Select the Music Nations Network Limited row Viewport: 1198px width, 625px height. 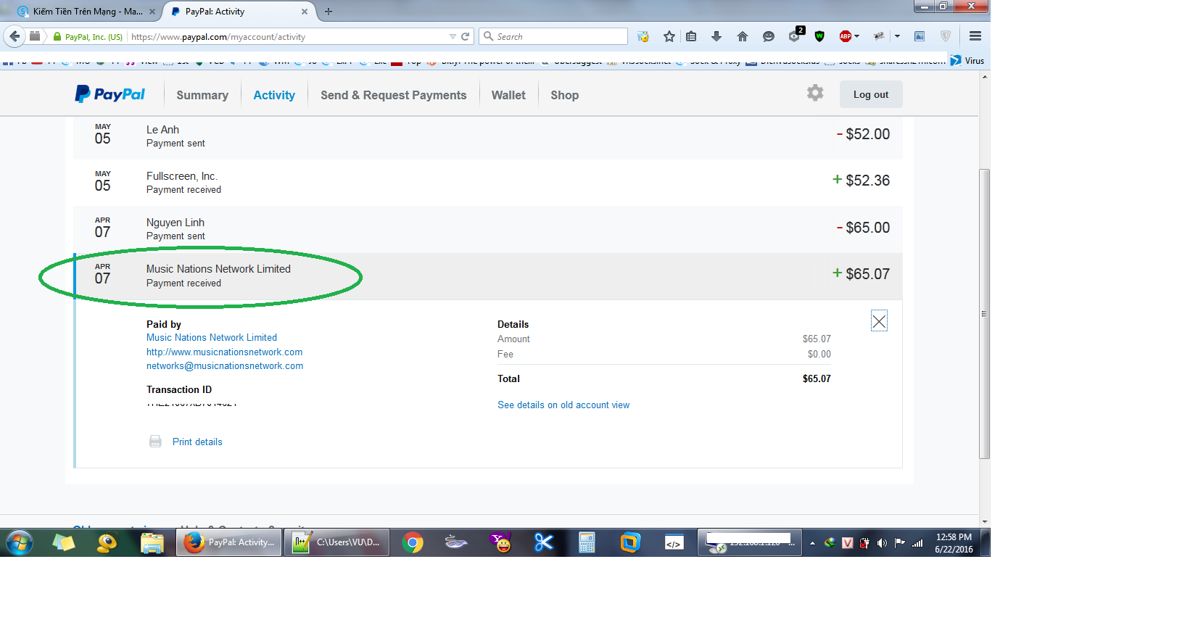488,276
